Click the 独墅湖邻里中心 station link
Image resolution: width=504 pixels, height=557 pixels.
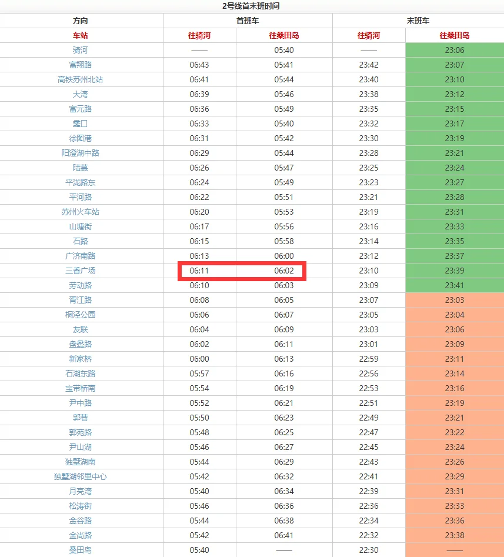81,476
